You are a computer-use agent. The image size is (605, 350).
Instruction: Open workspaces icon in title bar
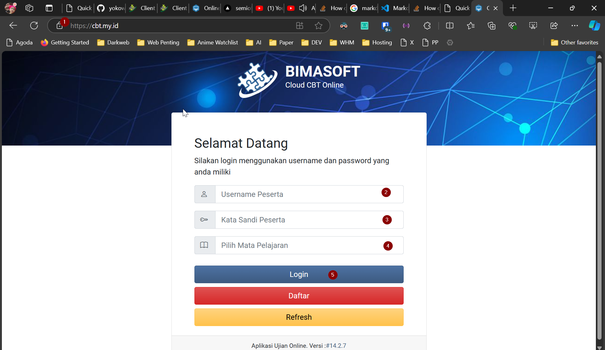click(x=29, y=8)
